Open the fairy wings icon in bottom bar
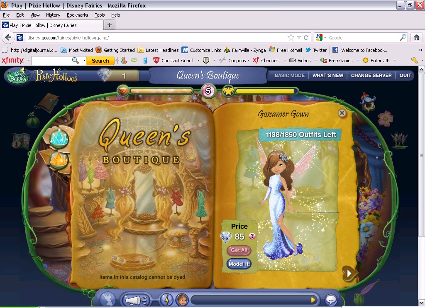The width and height of the screenshot is (425, 308). (107, 300)
